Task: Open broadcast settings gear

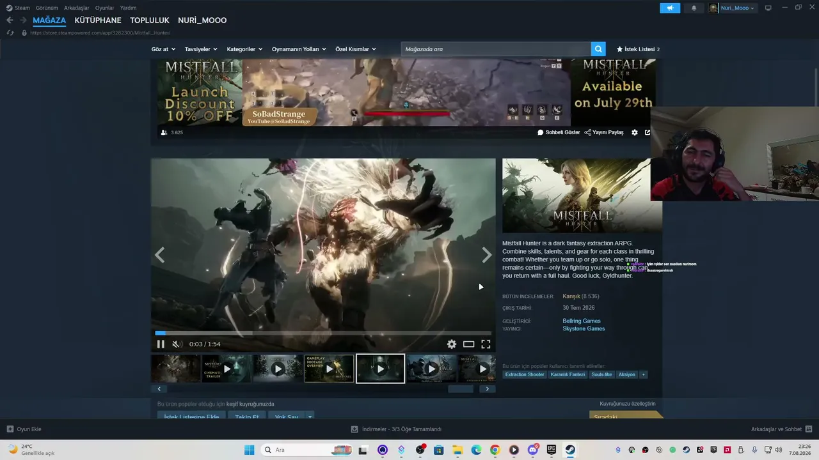Action: click(635, 132)
